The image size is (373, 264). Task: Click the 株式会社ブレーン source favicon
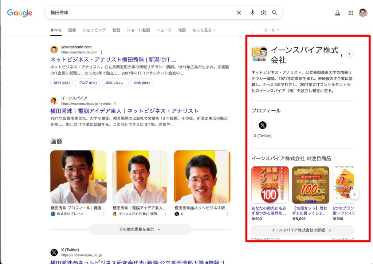tap(53, 214)
